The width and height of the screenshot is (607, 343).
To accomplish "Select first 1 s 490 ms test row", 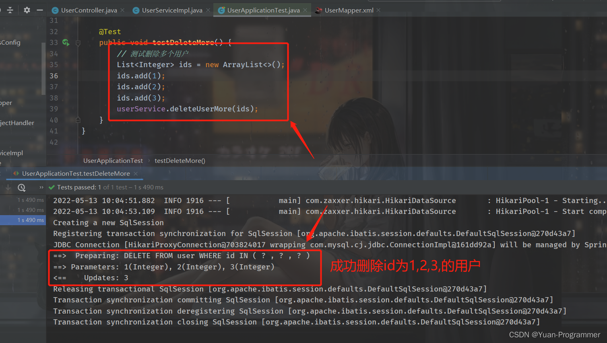I will click(x=23, y=200).
